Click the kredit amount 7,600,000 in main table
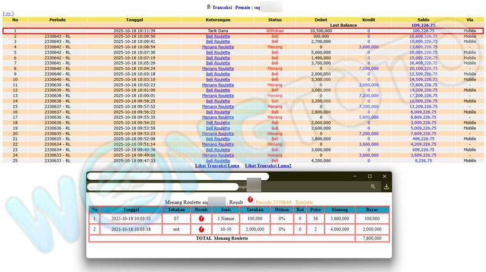The image size is (486, 272). point(369,69)
